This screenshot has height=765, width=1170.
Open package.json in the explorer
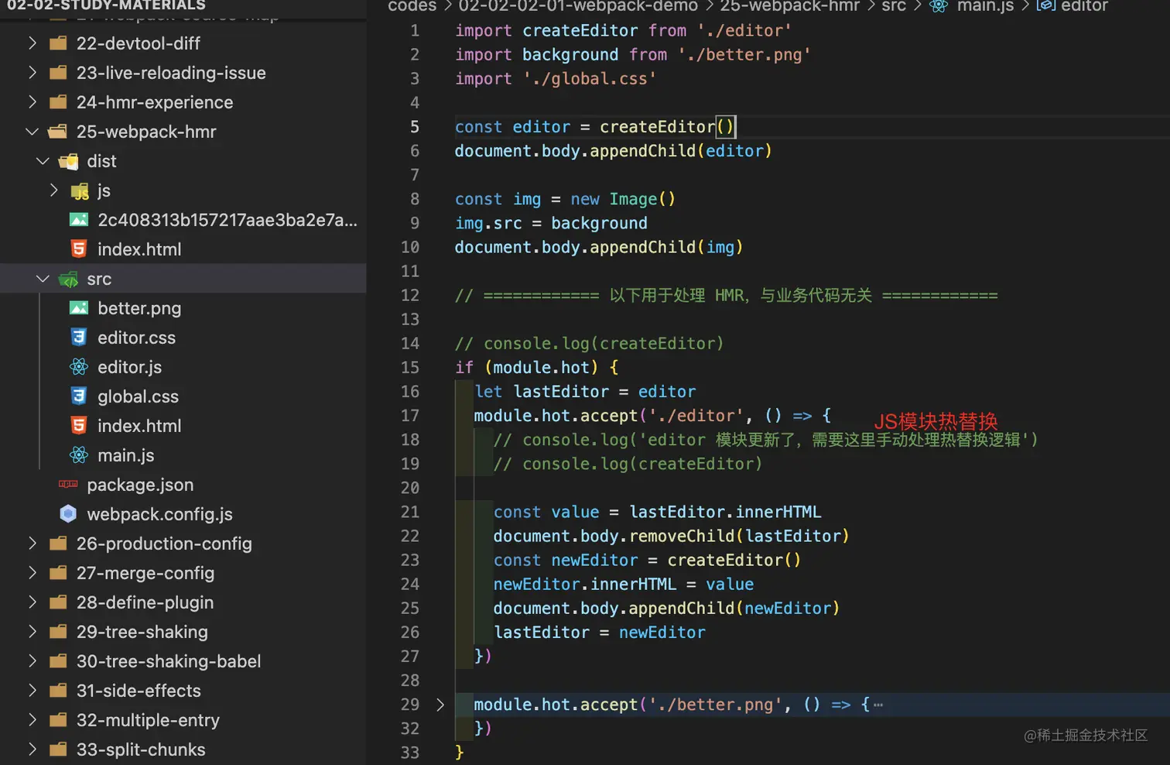140,485
